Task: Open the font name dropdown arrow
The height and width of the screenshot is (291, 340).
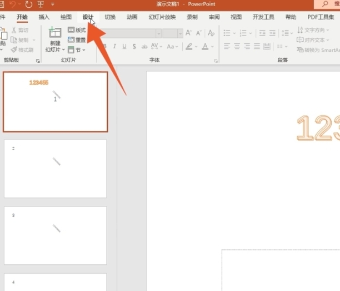Action: pos(159,33)
